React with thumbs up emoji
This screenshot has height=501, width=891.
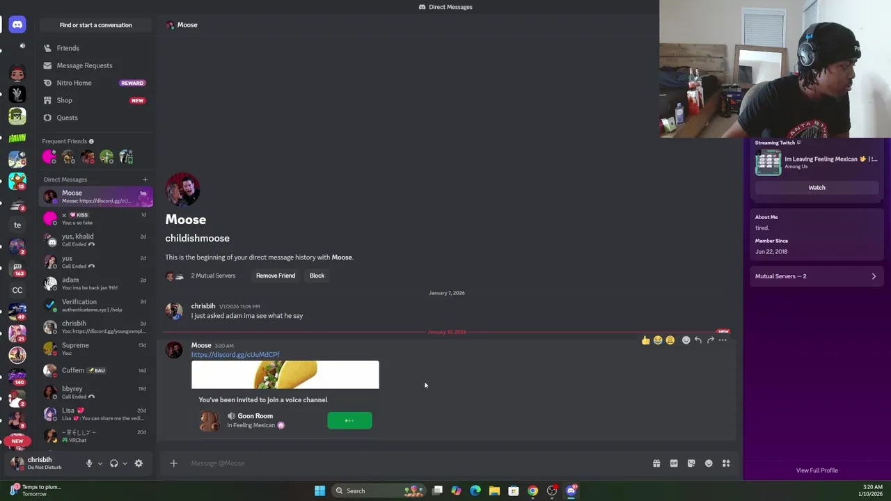pyautogui.click(x=646, y=340)
